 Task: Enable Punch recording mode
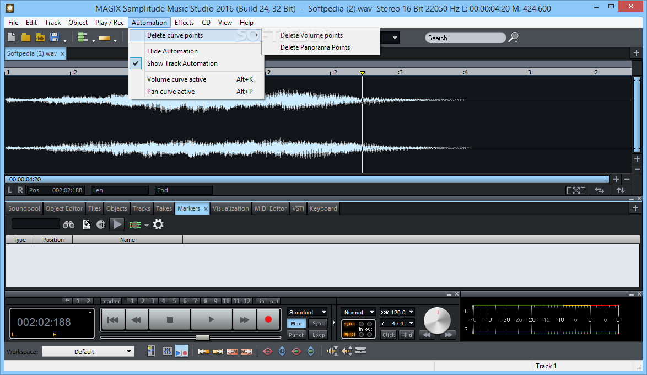tap(296, 335)
